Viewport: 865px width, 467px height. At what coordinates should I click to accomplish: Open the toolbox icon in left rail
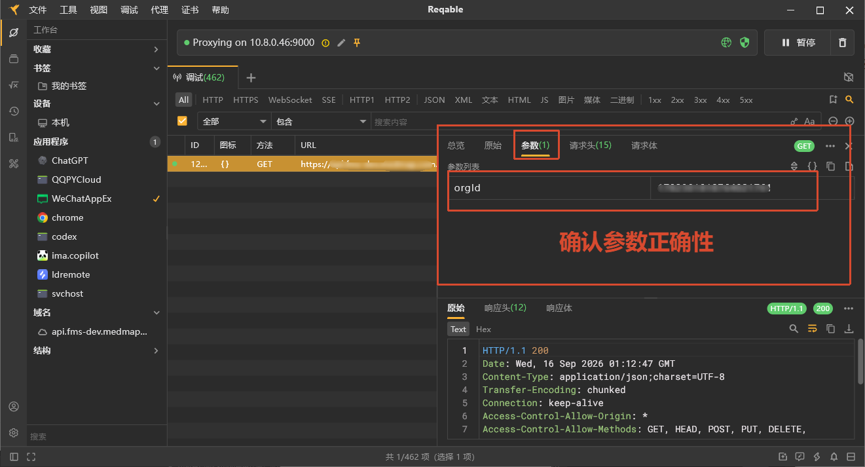point(14,164)
